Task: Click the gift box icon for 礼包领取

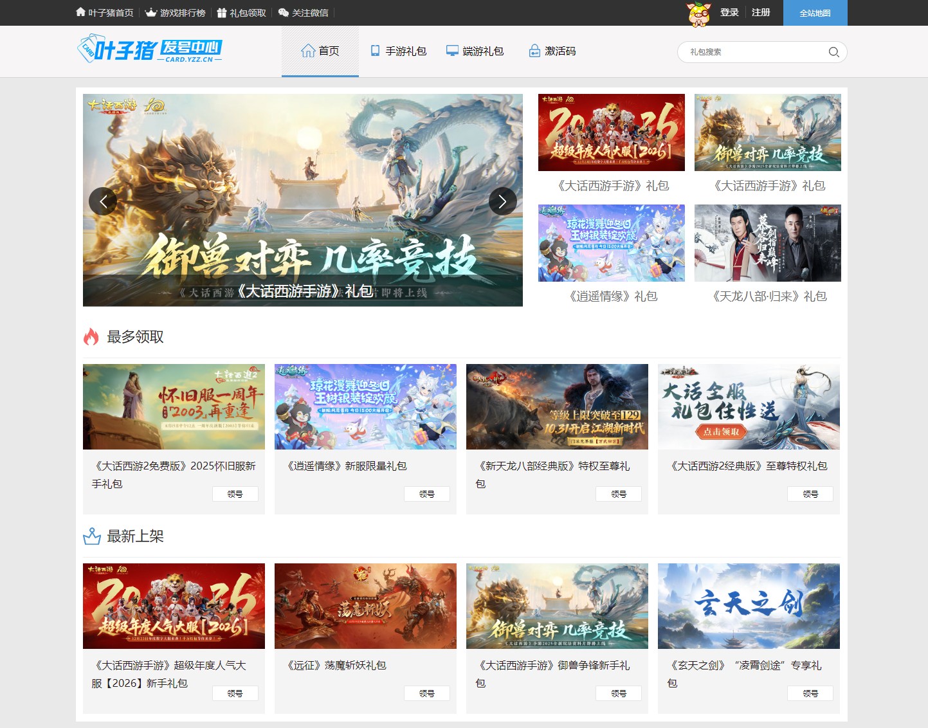Action: point(222,13)
